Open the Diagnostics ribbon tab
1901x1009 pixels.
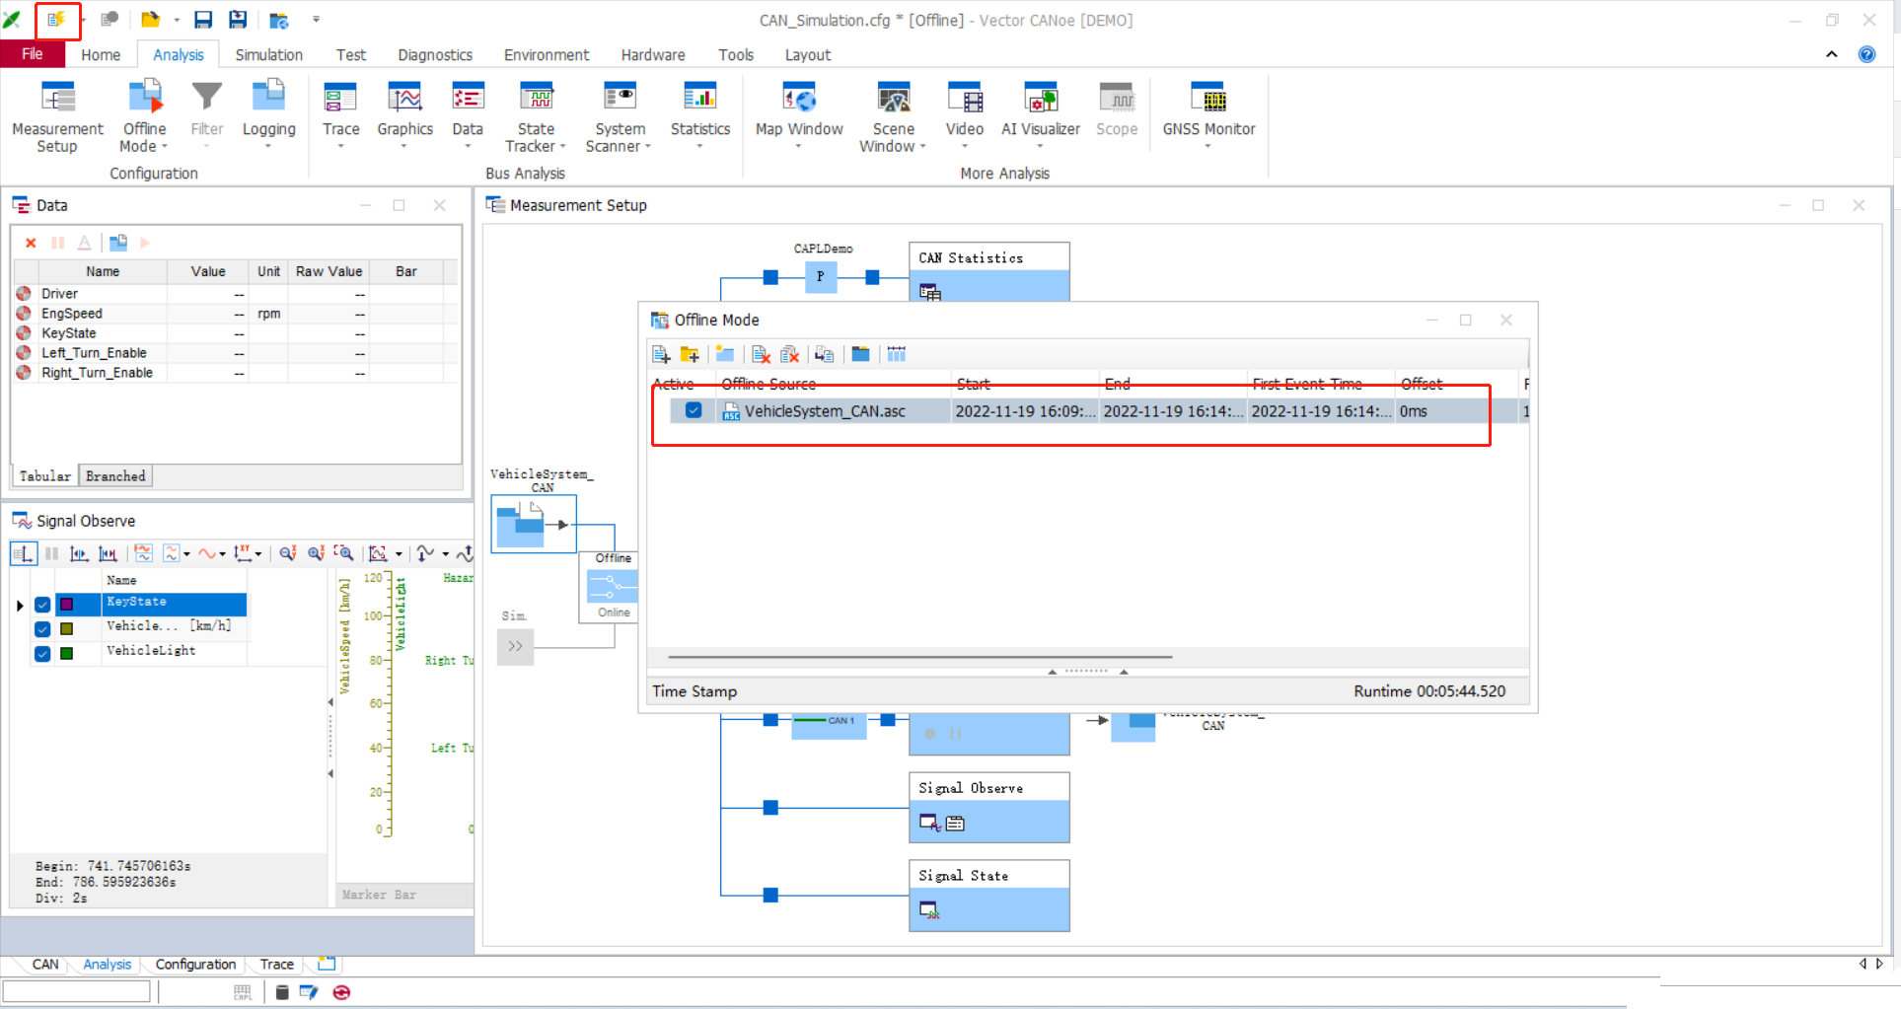pyautogui.click(x=434, y=55)
